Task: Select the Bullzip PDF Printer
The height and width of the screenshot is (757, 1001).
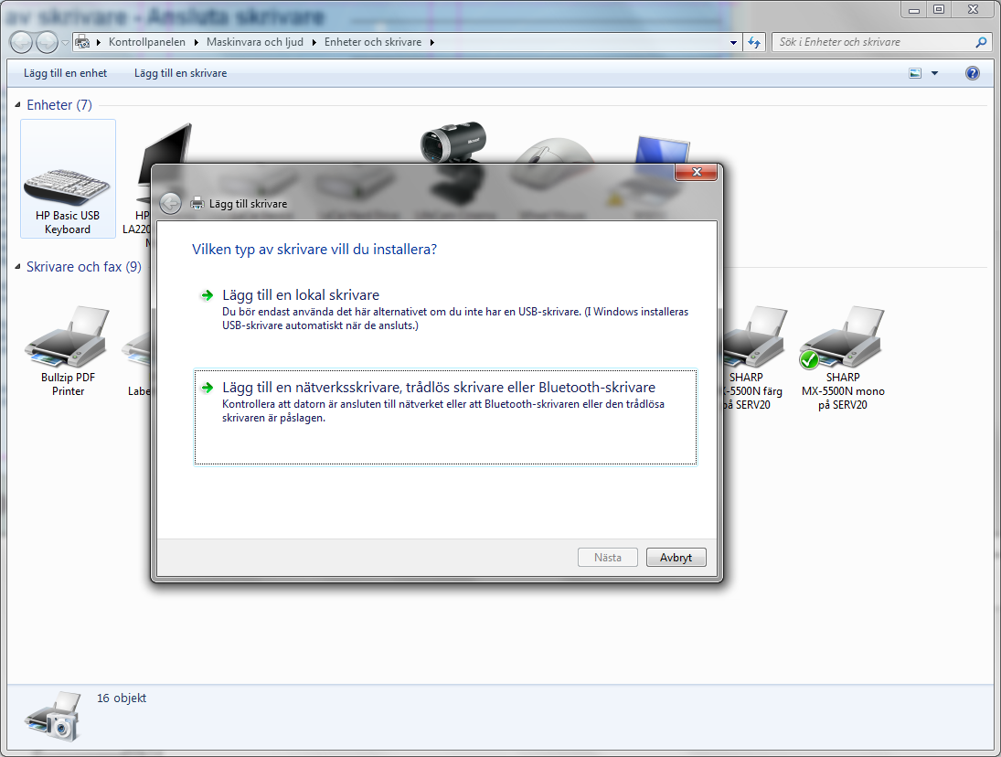Action: point(68,352)
